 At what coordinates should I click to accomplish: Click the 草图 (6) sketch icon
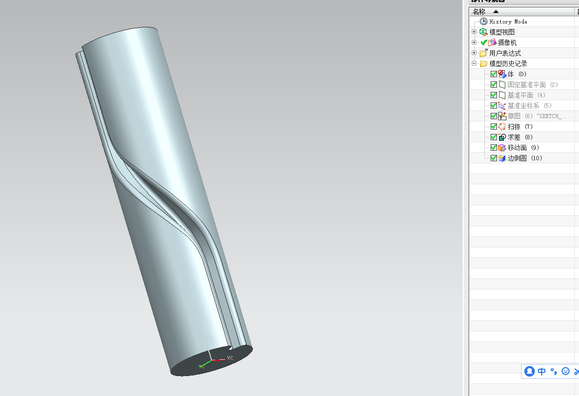502,116
